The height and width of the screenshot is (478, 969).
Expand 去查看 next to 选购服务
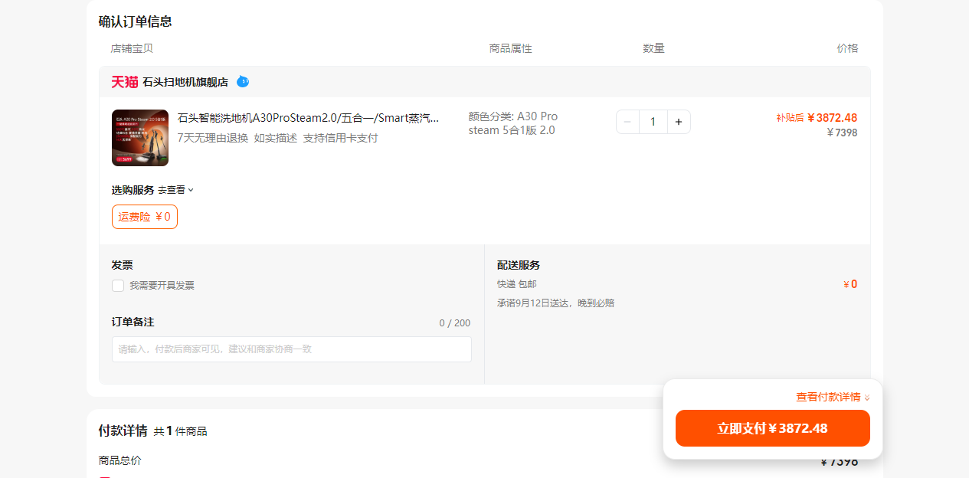tap(172, 190)
